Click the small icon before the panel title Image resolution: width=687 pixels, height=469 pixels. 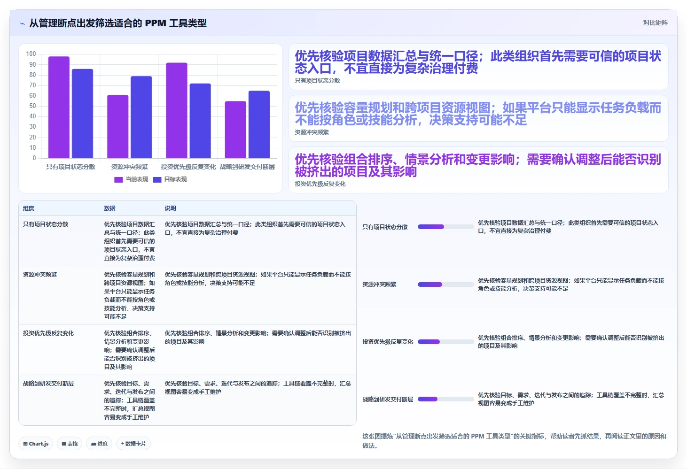(22, 23)
